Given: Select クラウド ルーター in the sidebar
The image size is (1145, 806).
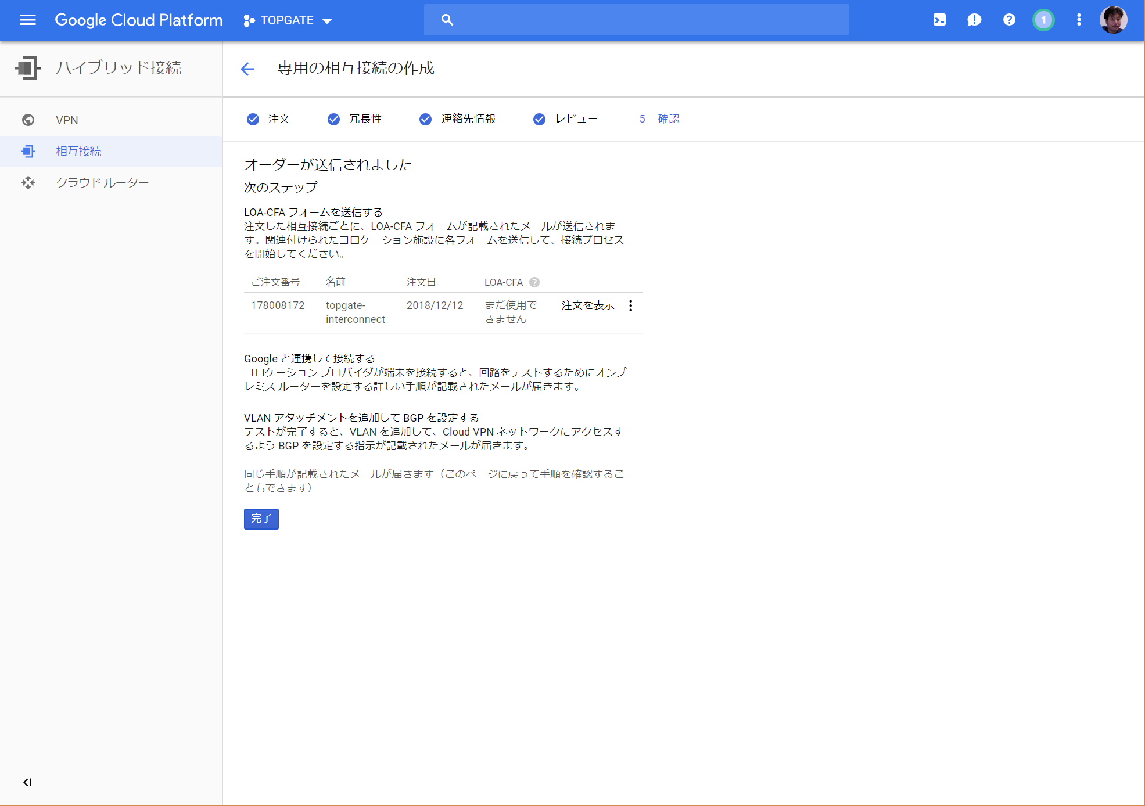Looking at the screenshot, I should point(111,183).
